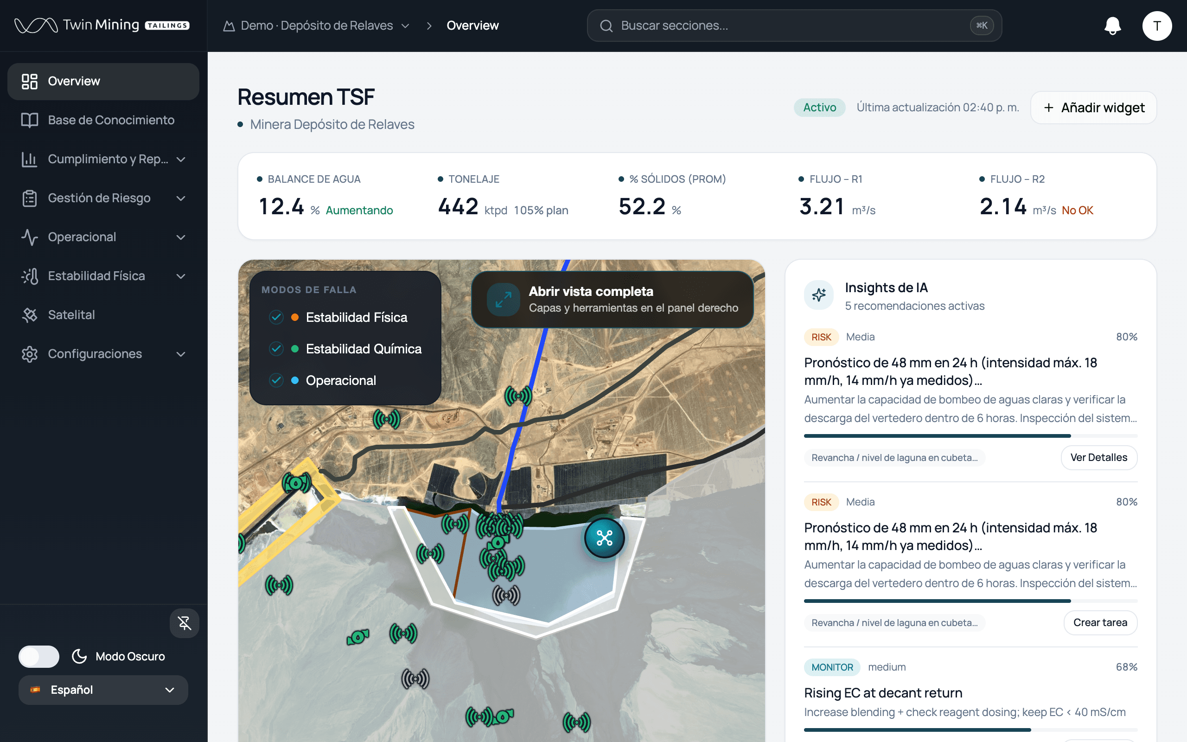The height and width of the screenshot is (742, 1187).
Task: Open the Satelital section
Action: pos(103,315)
